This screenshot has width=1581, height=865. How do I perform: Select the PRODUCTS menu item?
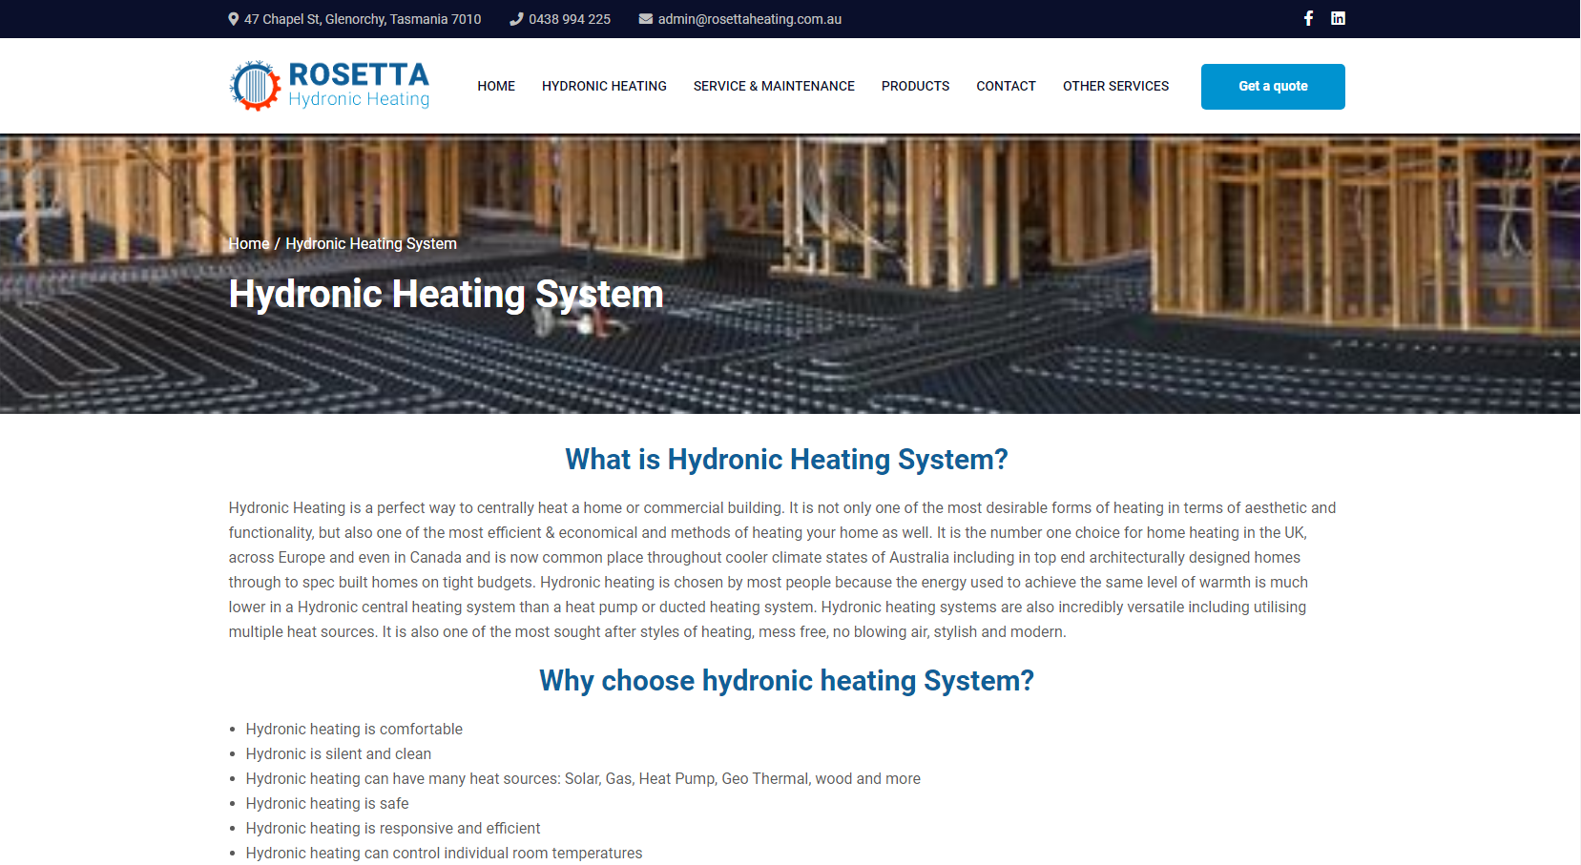point(915,86)
